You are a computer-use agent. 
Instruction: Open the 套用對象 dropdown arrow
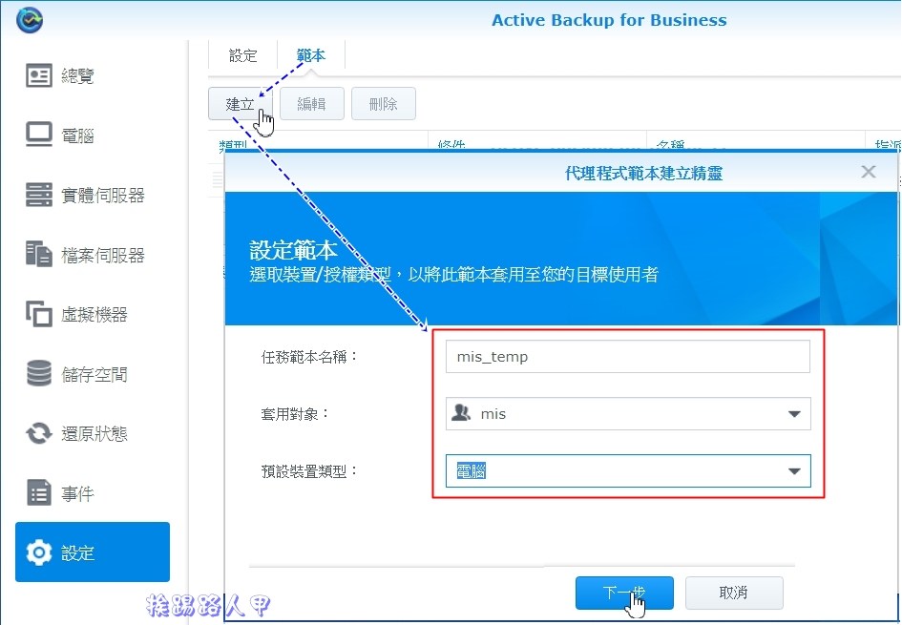coord(794,414)
